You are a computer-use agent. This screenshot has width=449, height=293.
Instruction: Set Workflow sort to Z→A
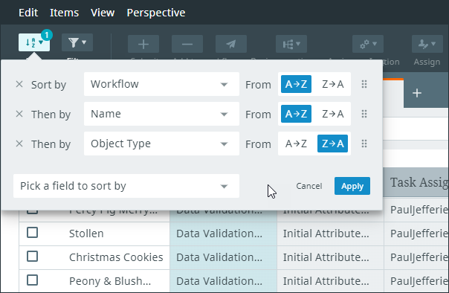tap(332, 84)
